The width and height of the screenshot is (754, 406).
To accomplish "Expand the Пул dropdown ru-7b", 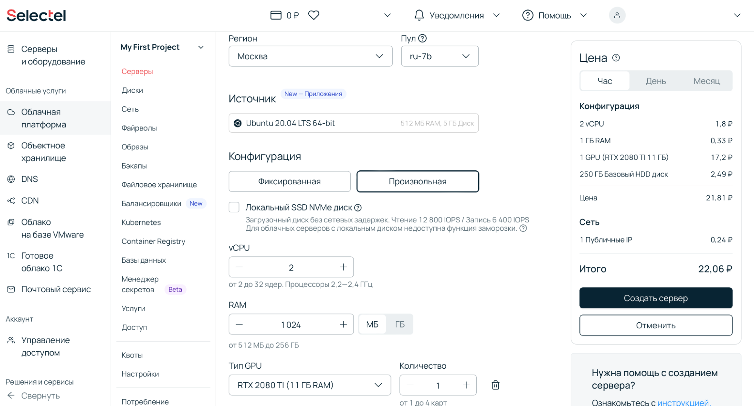I will (x=439, y=56).
